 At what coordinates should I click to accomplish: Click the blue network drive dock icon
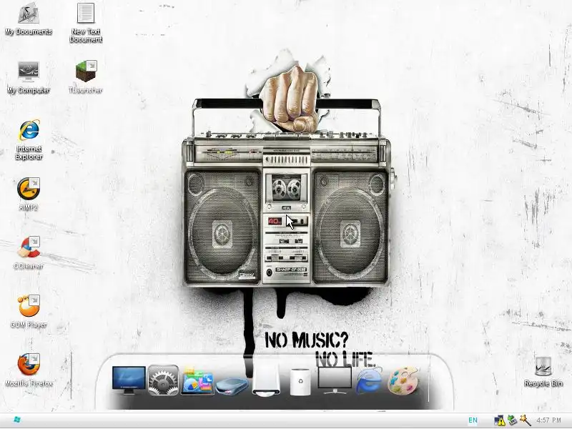click(232, 385)
